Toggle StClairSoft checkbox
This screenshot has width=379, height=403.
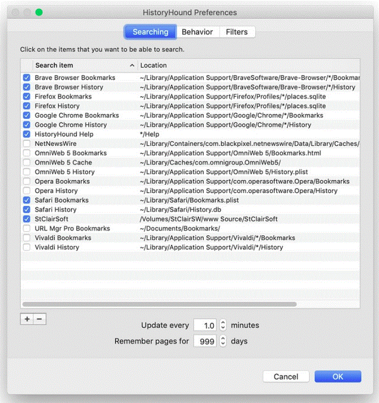(x=26, y=219)
